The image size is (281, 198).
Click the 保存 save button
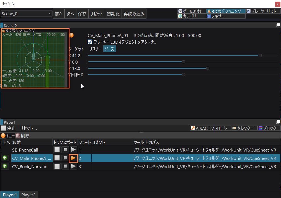click(x=82, y=14)
